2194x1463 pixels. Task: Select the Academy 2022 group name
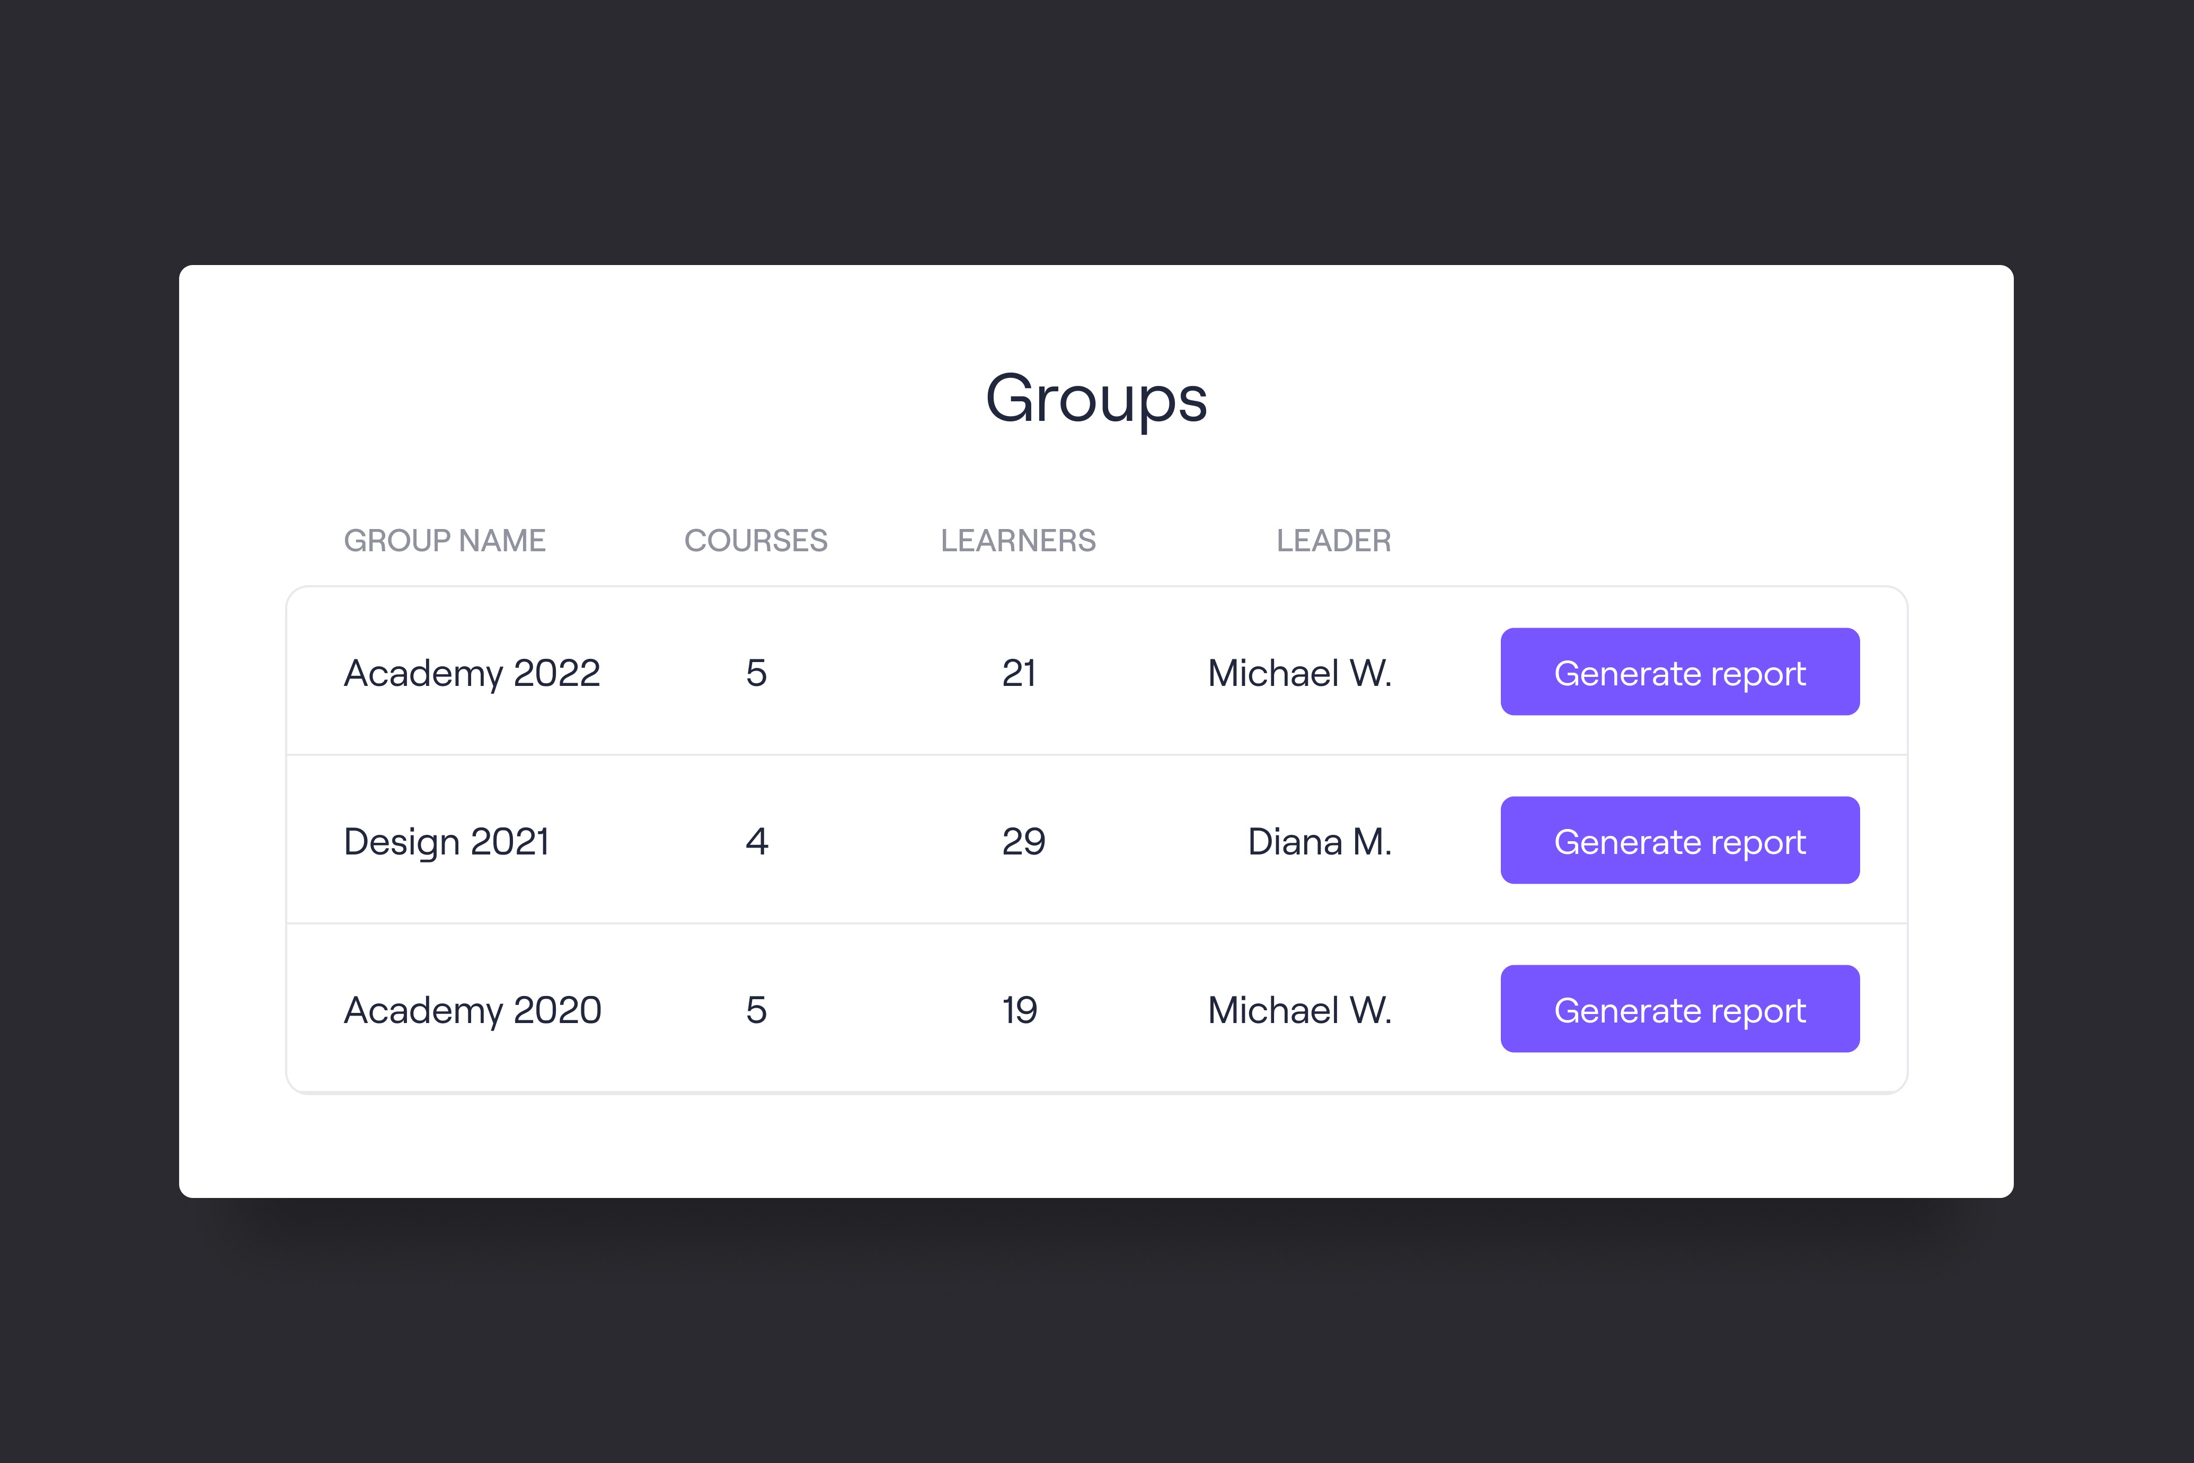point(472,673)
